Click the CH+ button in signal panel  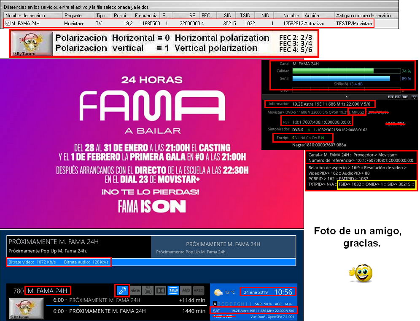click(390, 97)
